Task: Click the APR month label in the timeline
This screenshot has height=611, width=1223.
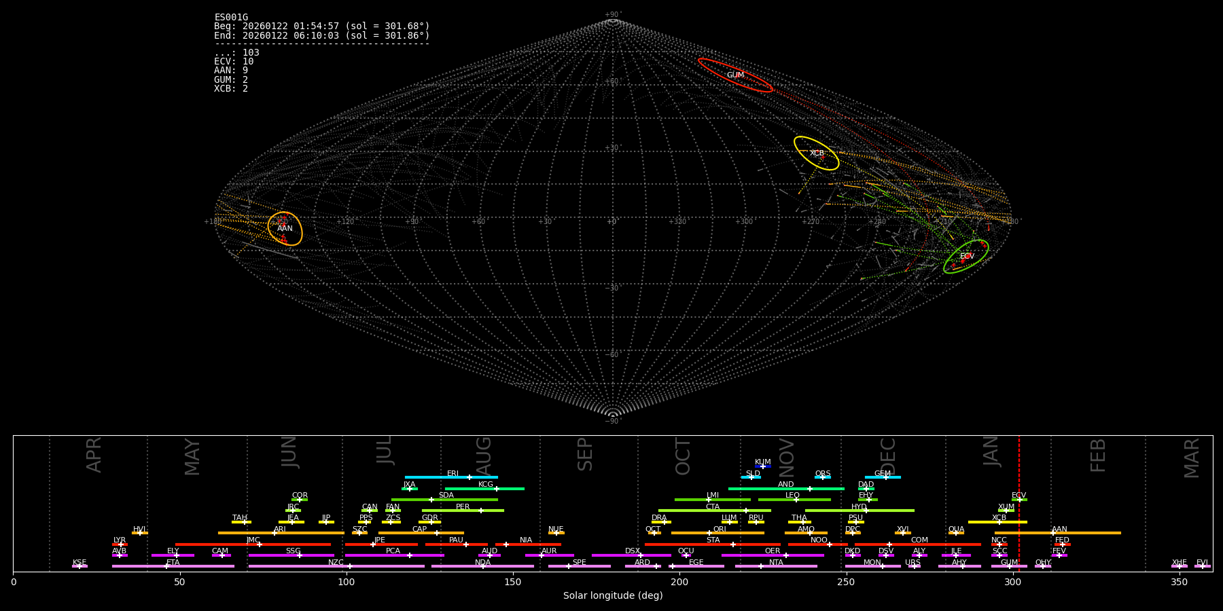Action: click(x=94, y=455)
